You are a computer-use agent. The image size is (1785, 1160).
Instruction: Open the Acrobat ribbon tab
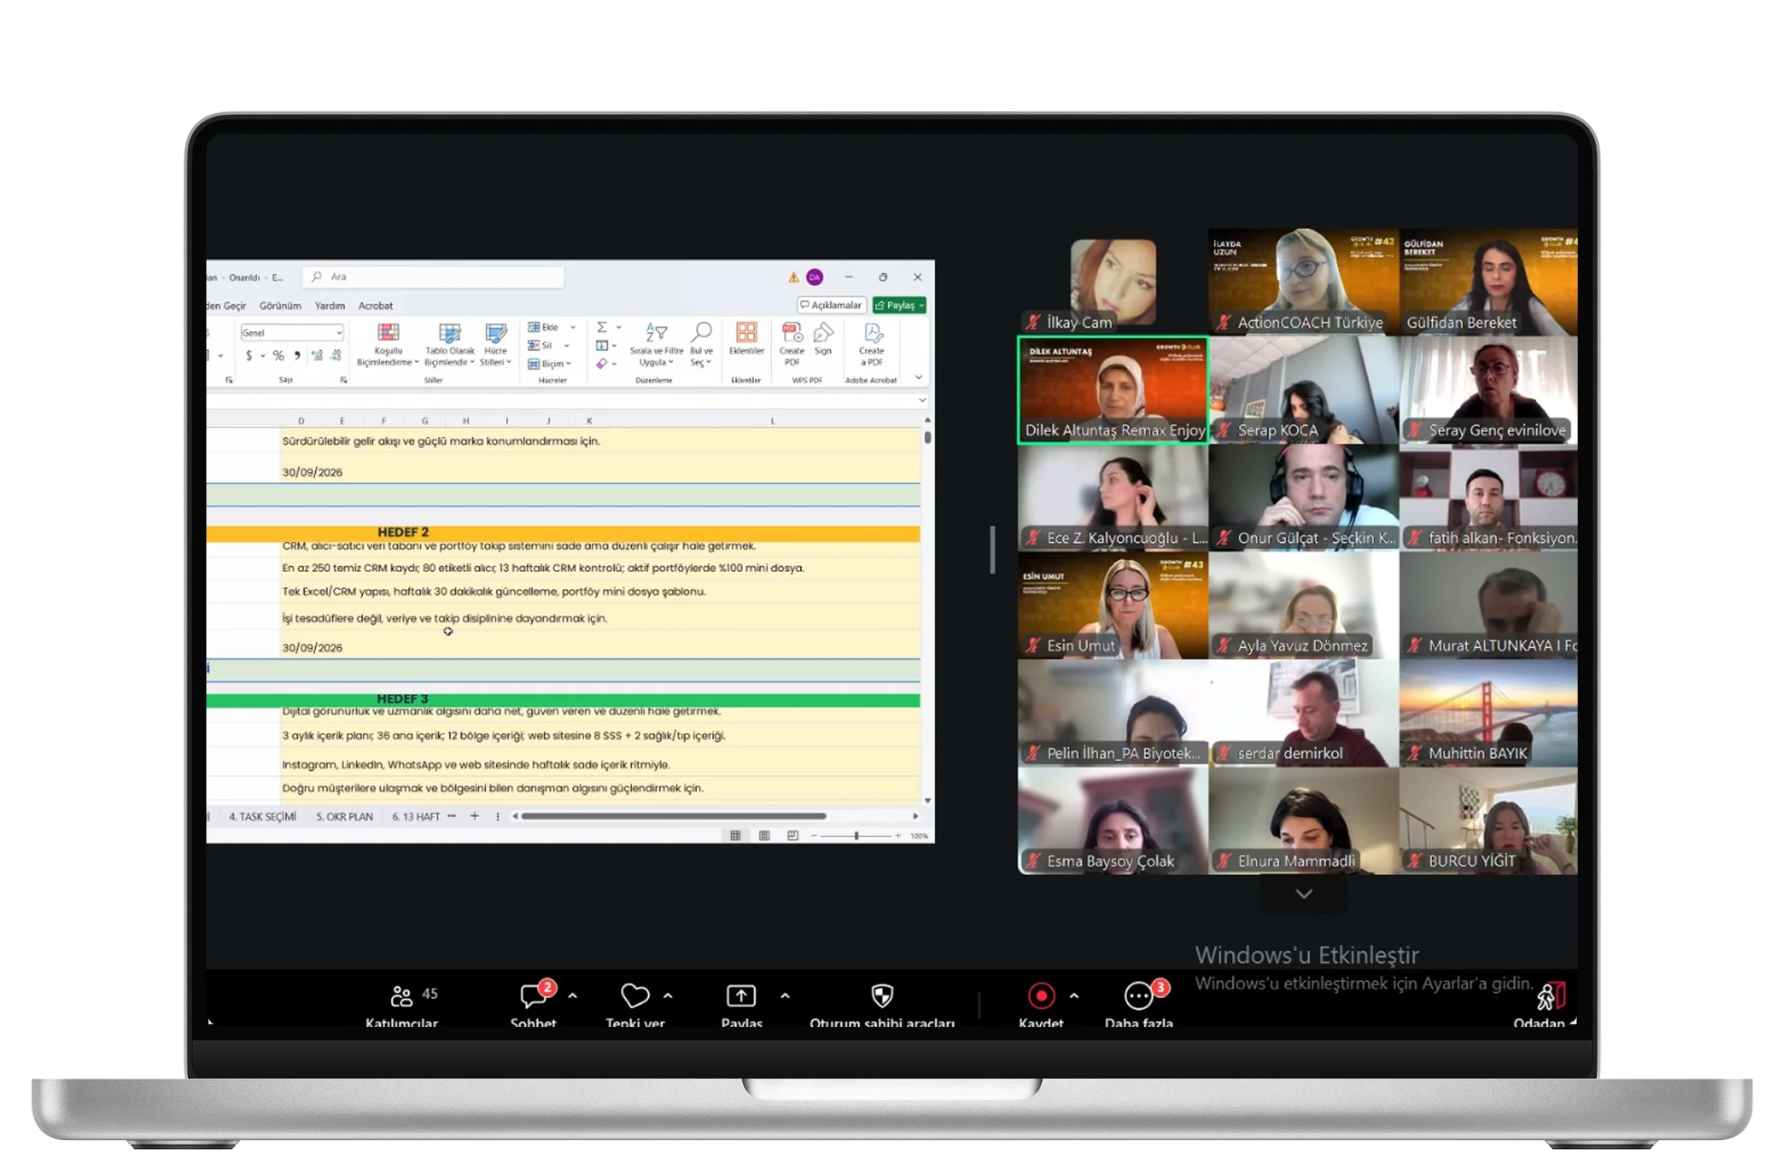click(376, 306)
